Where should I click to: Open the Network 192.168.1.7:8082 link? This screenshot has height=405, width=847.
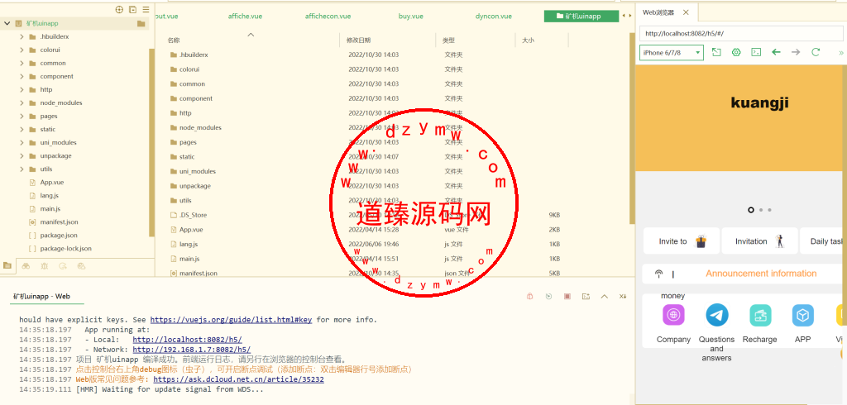192,350
